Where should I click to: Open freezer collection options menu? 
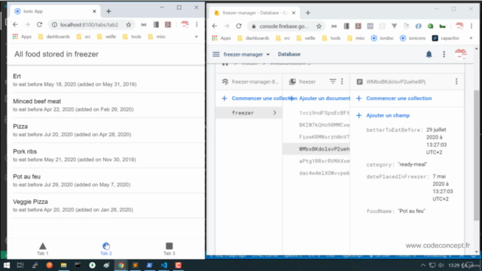tap(342, 81)
